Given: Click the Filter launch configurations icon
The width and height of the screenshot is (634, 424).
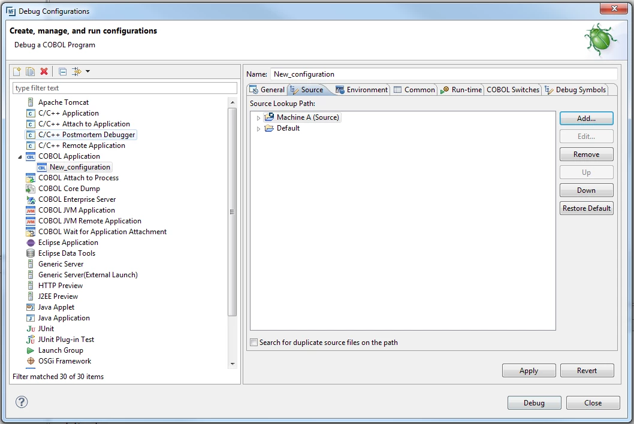Looking at the screenshot, I should (77, 71).
